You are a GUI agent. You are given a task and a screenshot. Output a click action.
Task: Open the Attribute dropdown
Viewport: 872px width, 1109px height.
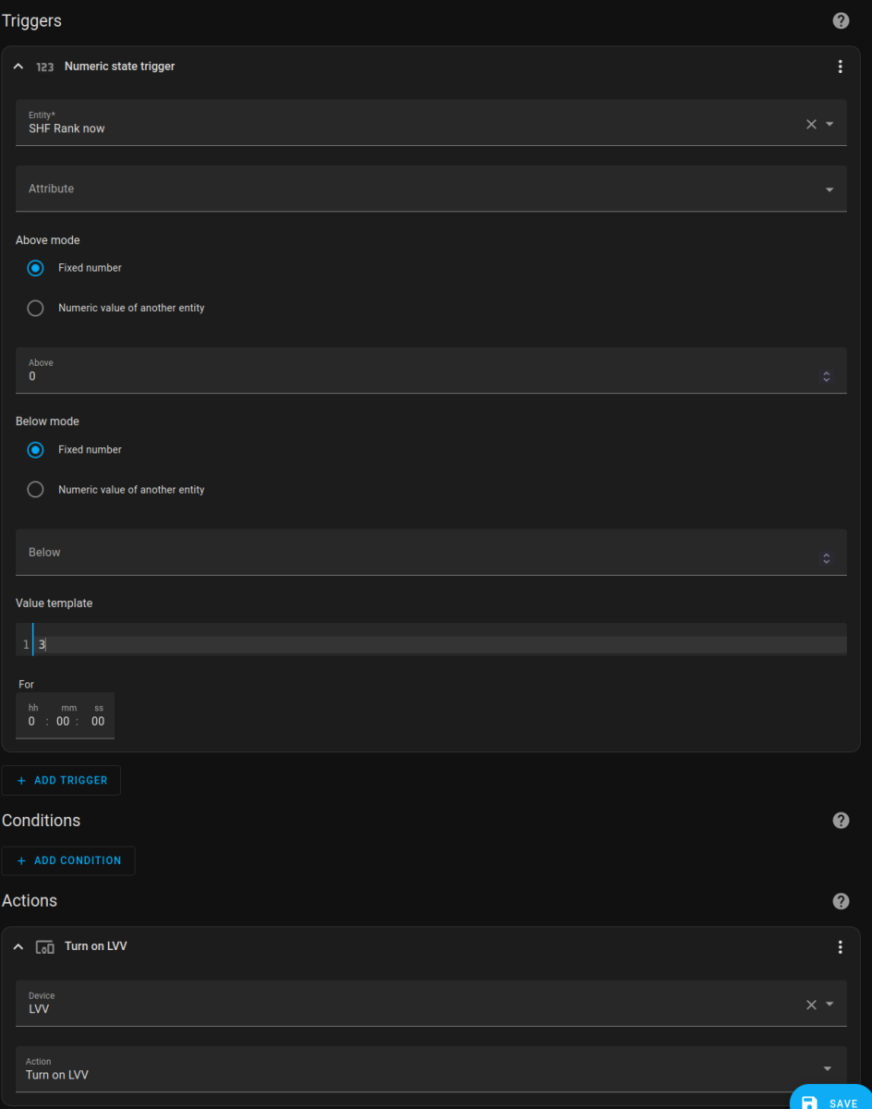[x=828, y=188]
